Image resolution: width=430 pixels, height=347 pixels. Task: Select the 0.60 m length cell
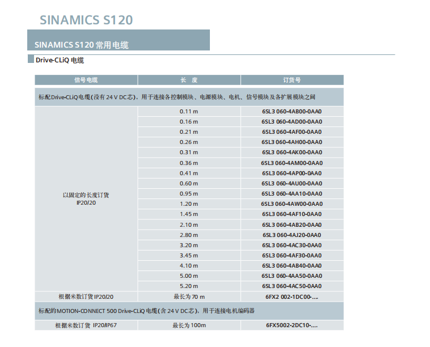pyautogui.click(x=189, y=183)
